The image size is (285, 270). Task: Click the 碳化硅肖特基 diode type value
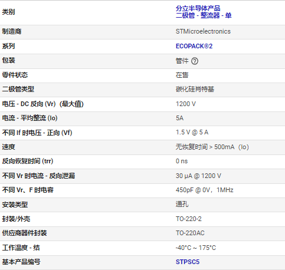(195, 89)
